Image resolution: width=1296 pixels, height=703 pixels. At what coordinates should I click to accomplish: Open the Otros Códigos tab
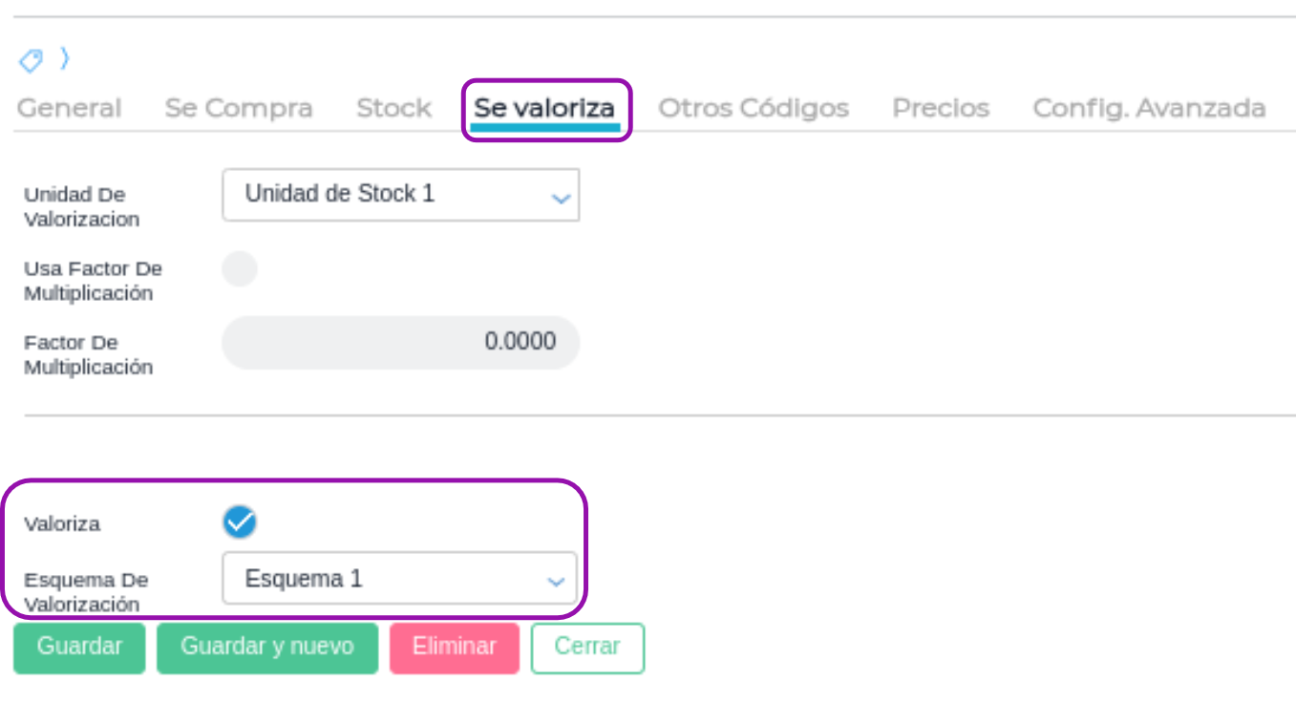(x=754, y=109)
